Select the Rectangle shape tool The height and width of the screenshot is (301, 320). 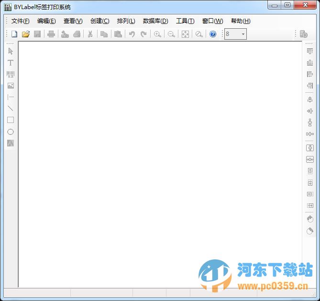11,120
